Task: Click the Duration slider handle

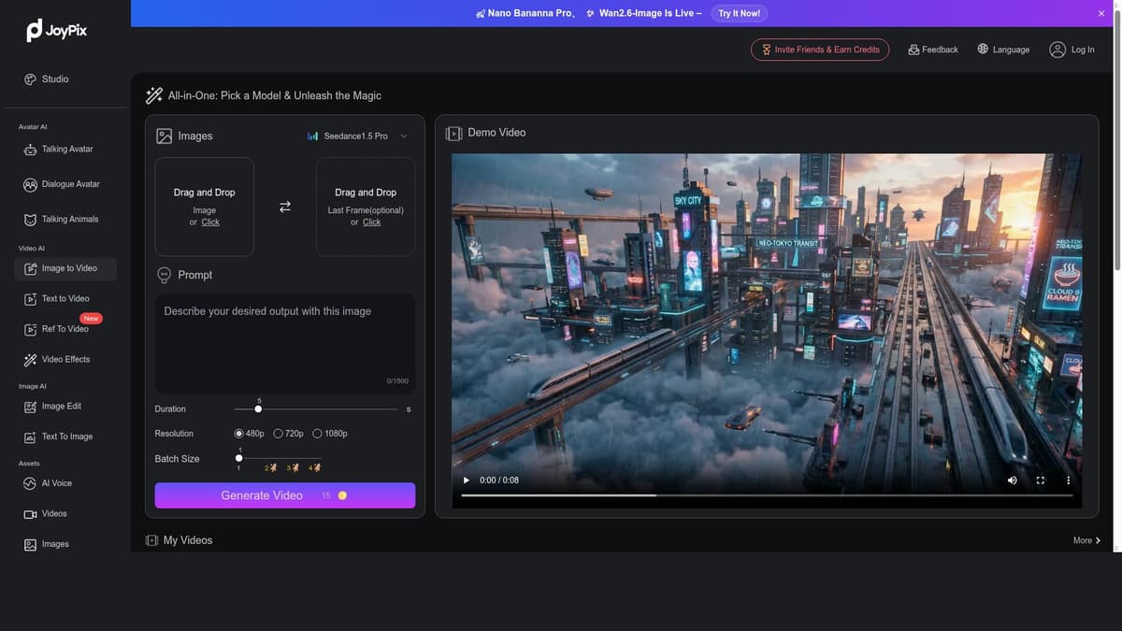Action: (x=259, y=409)
